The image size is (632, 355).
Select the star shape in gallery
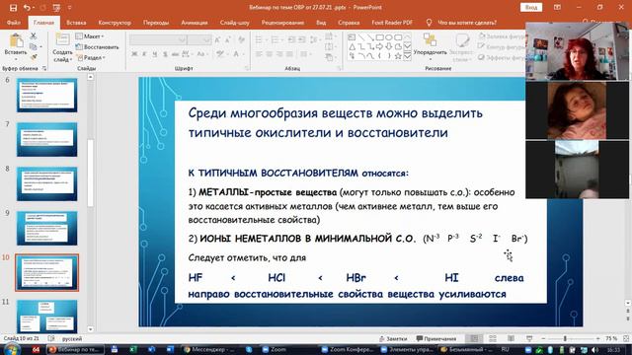point(398,56)
